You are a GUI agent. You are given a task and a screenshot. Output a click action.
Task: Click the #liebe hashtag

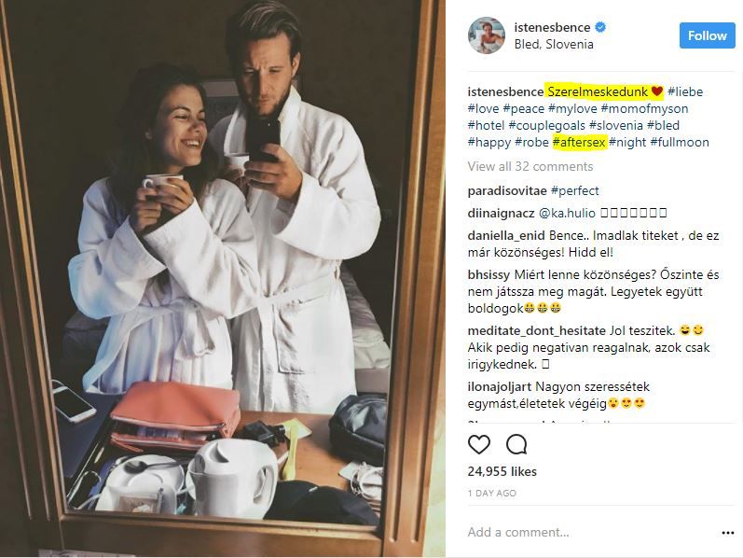click(x=685, y=91)
